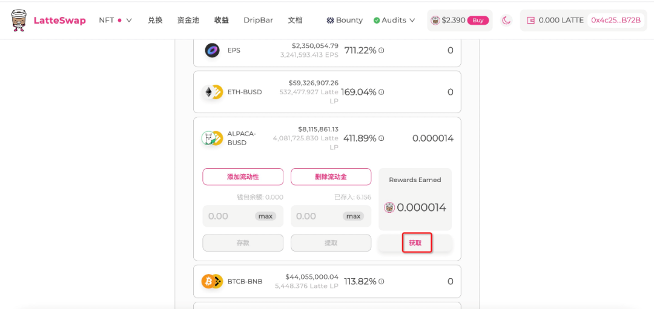
Task: Go to the DripBar menu item
Action: pos(258,20)
